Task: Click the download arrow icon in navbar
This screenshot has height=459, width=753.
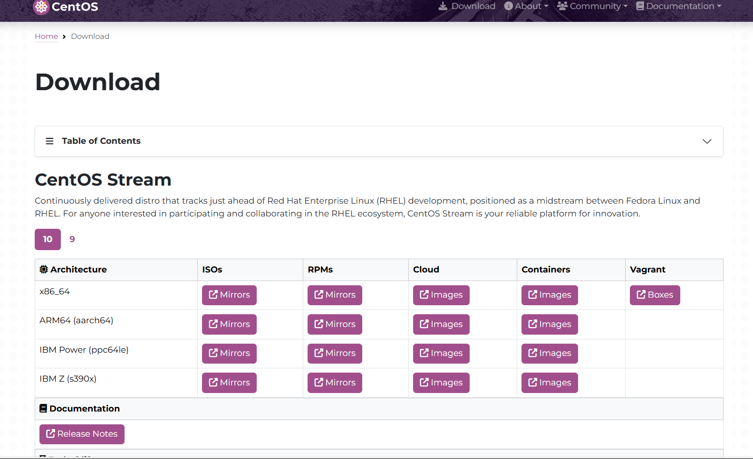Action: coord(443,6)
